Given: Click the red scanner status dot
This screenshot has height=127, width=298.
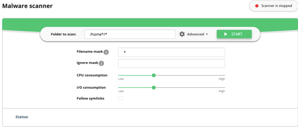Looking at the screenshot, I should click(257, 6).
